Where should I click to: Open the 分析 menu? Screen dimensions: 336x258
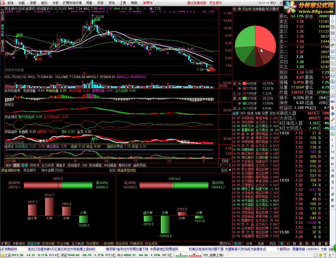(x=56, y=3)
